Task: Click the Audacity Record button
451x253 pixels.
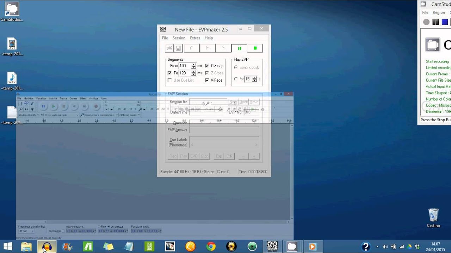Action: pyautogui.click(x=96, y=106)
